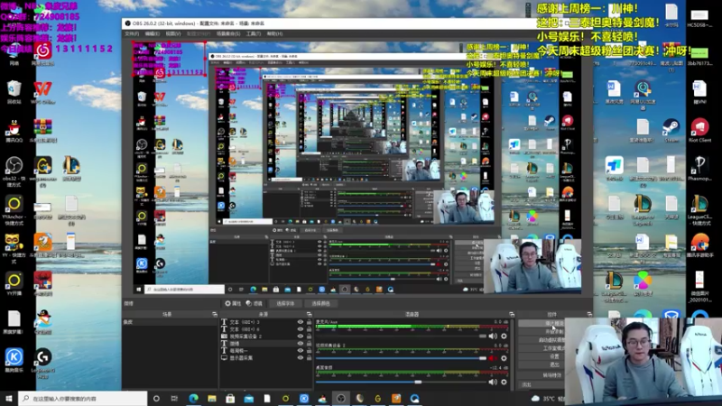Select 显示器采集 source row
The image size is (722, 406).
pos(265,357)
